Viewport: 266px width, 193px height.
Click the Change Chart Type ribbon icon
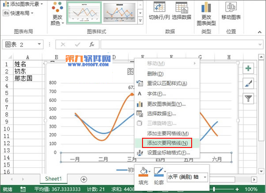coord(206,8)
